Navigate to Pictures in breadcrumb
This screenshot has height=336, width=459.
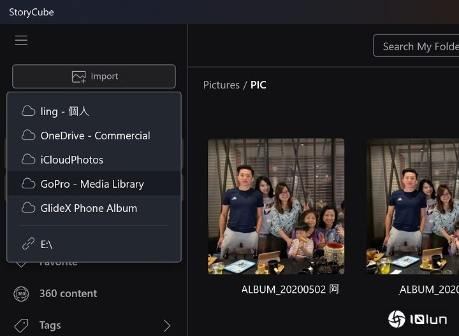click(221, 85)
